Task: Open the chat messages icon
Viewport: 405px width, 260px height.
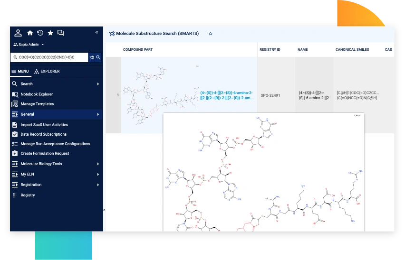Action: click(60, 33)
